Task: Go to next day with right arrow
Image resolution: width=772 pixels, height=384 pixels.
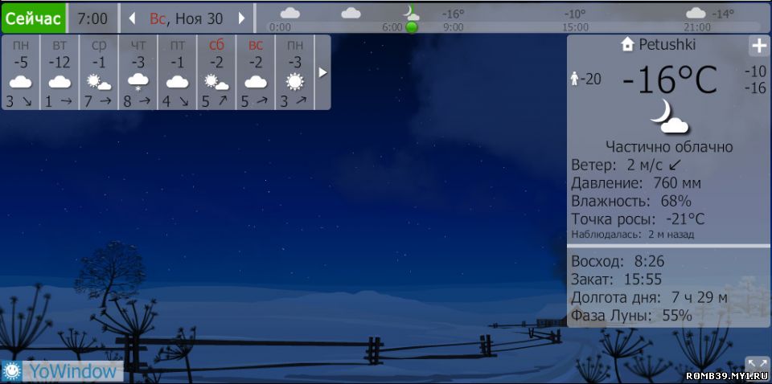Action: tap(240, 18)
